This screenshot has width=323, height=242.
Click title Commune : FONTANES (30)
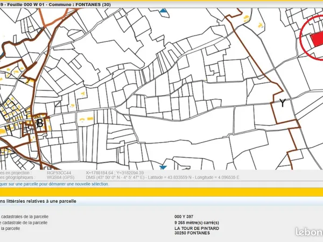(80, 4)
